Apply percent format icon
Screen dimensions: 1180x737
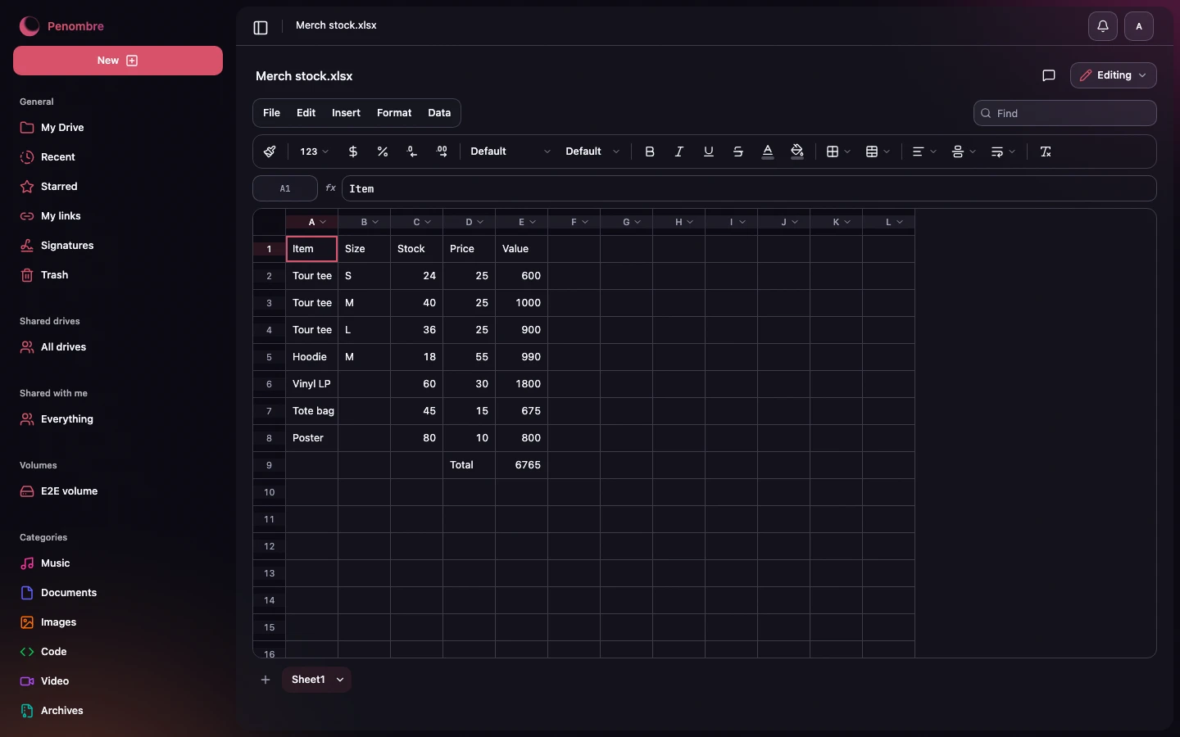(383, 151)
